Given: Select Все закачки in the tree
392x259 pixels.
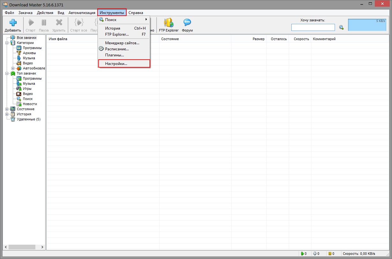Looking at the screenshot, I should (26, 38).
